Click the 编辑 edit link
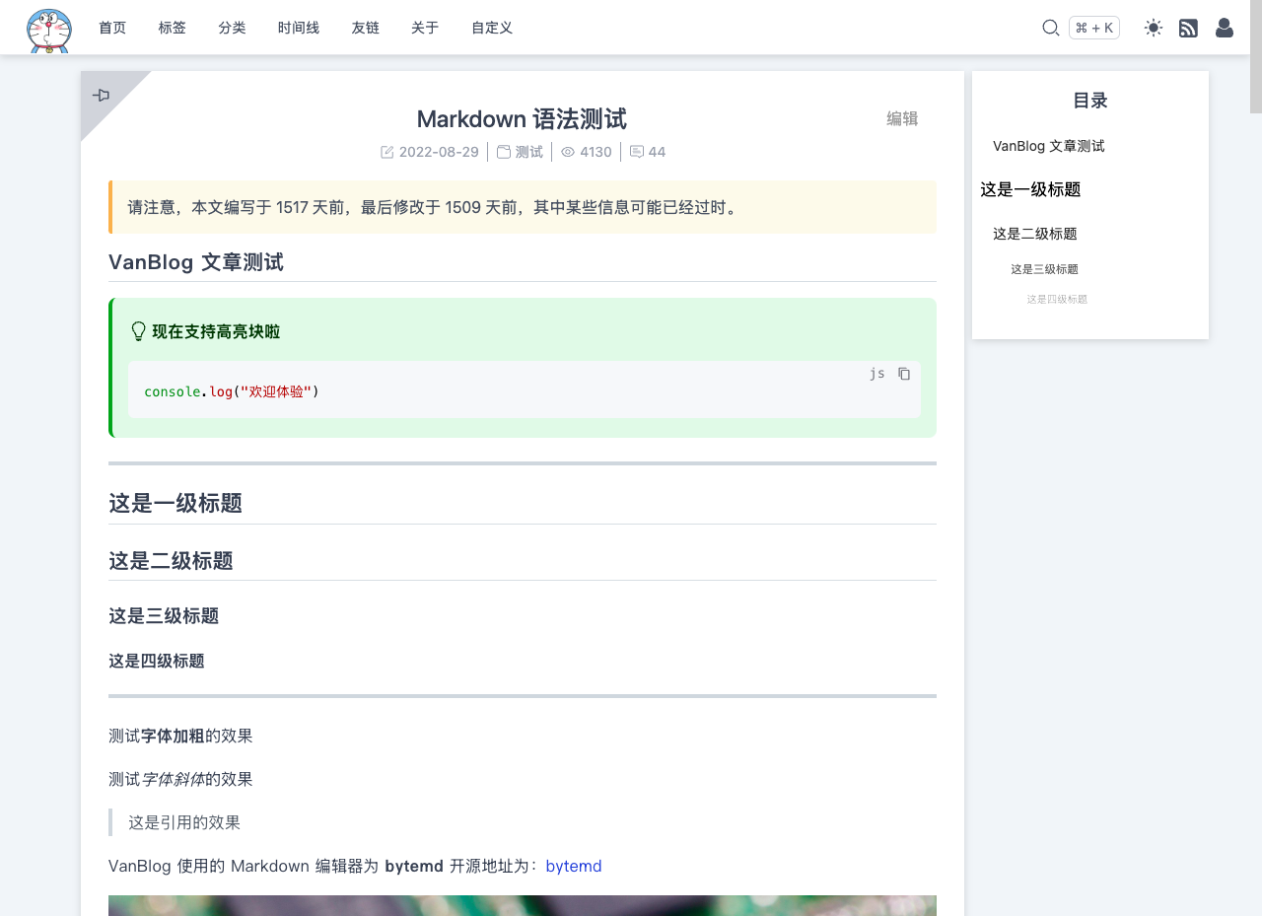The width and height of the screenshot is (1262, 916). (902, 118)
